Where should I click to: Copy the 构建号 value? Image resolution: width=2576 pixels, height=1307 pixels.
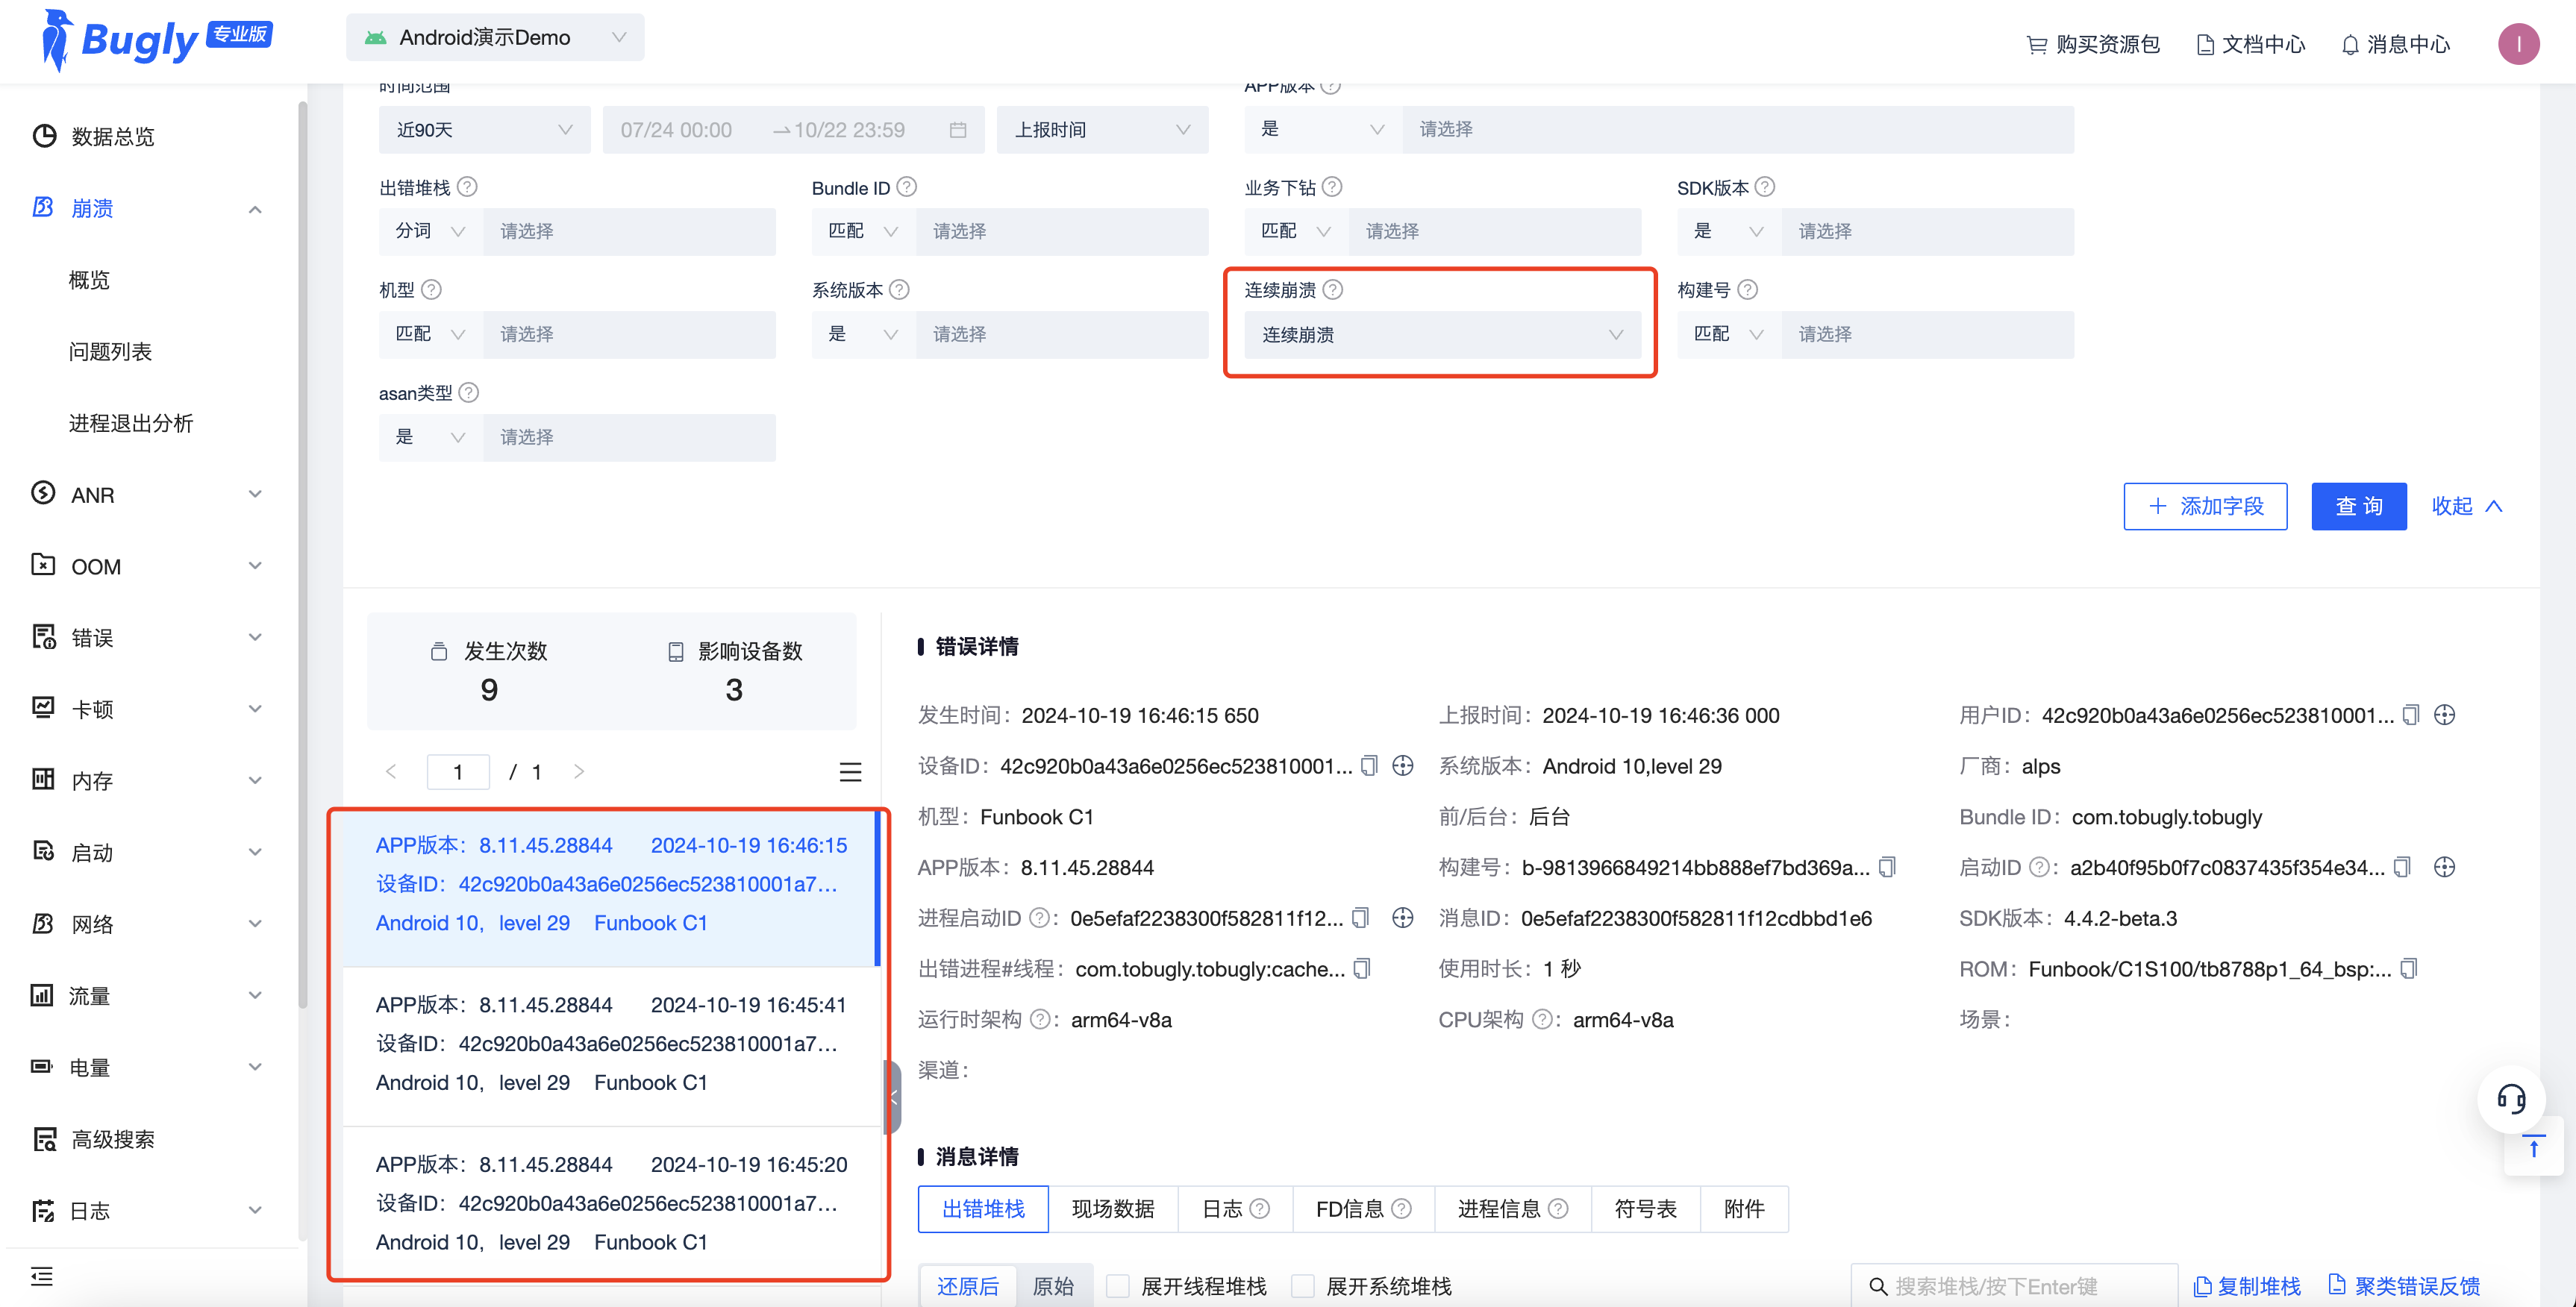pyautogui.click(x=1887, y=867)
